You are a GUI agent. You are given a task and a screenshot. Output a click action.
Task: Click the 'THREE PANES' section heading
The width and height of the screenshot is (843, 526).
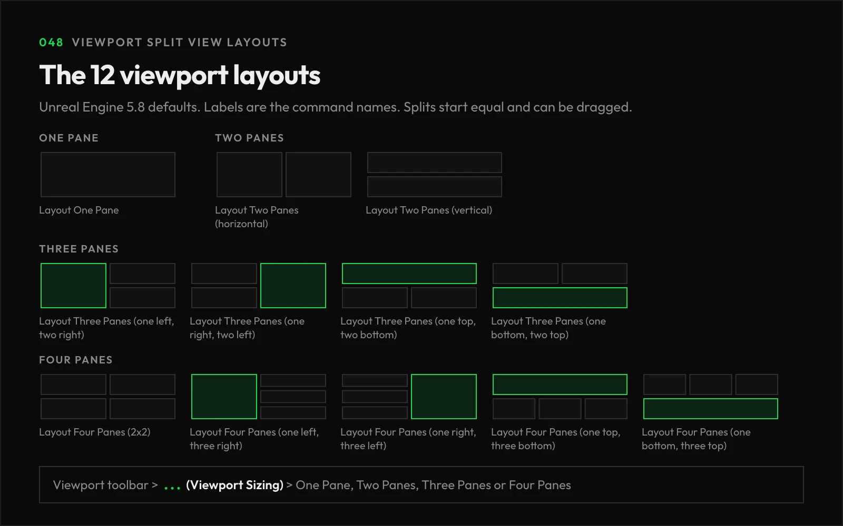79,249
